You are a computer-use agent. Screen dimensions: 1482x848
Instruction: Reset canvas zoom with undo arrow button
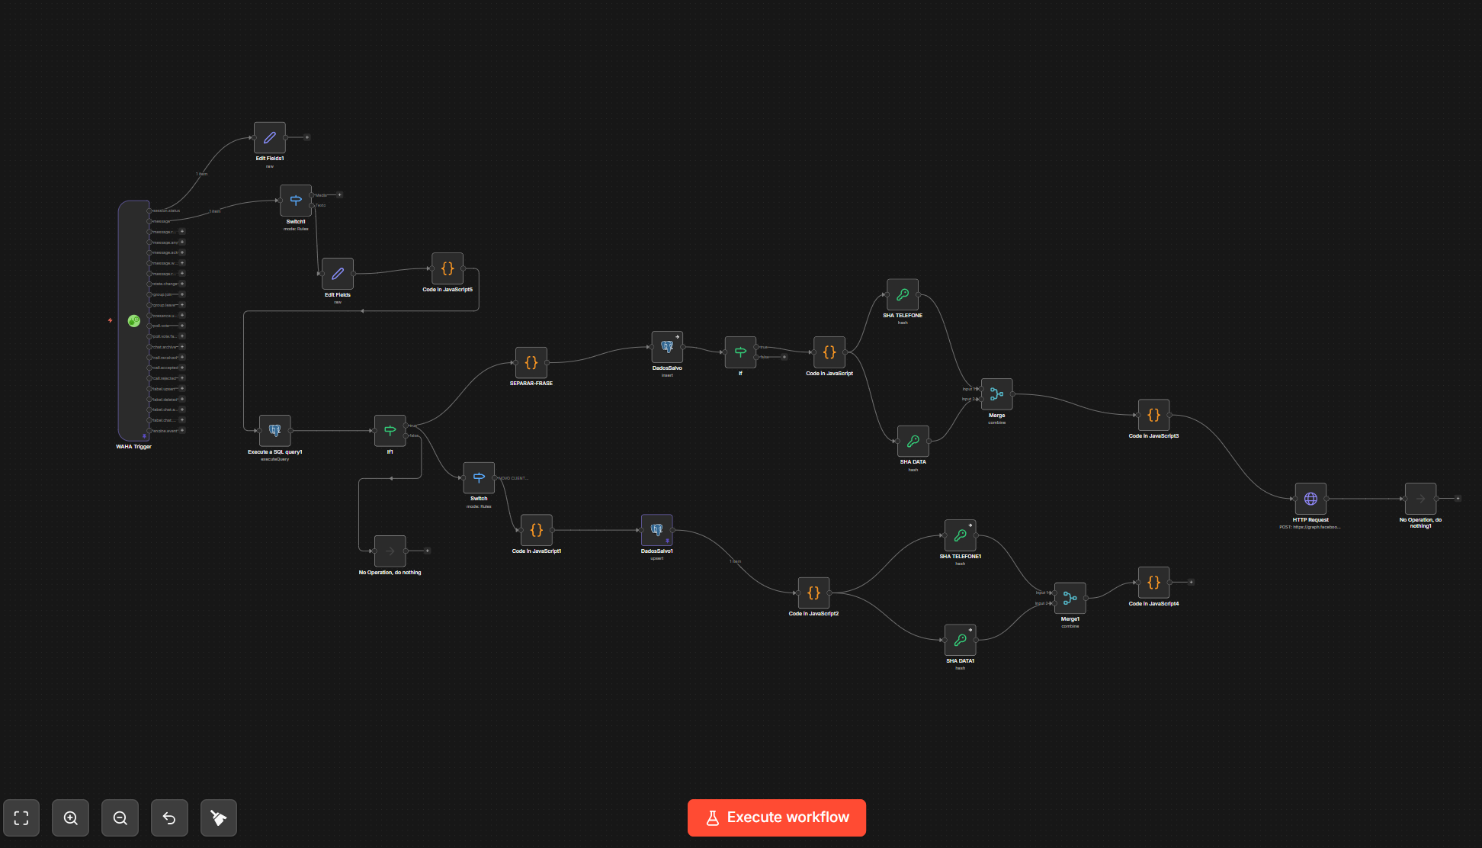point(169,818)
